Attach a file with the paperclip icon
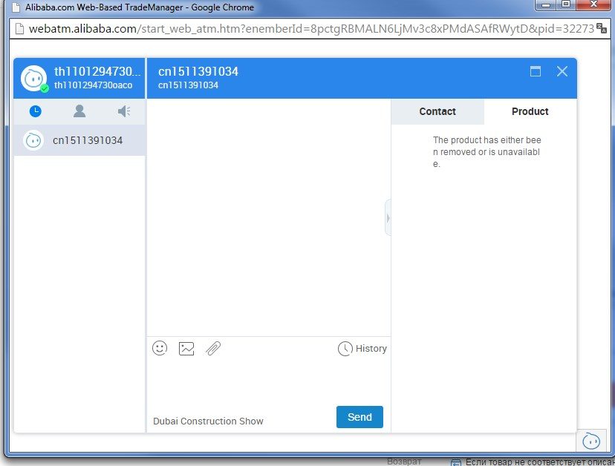Viewport: 615px width, 466px height. (213, 348)
